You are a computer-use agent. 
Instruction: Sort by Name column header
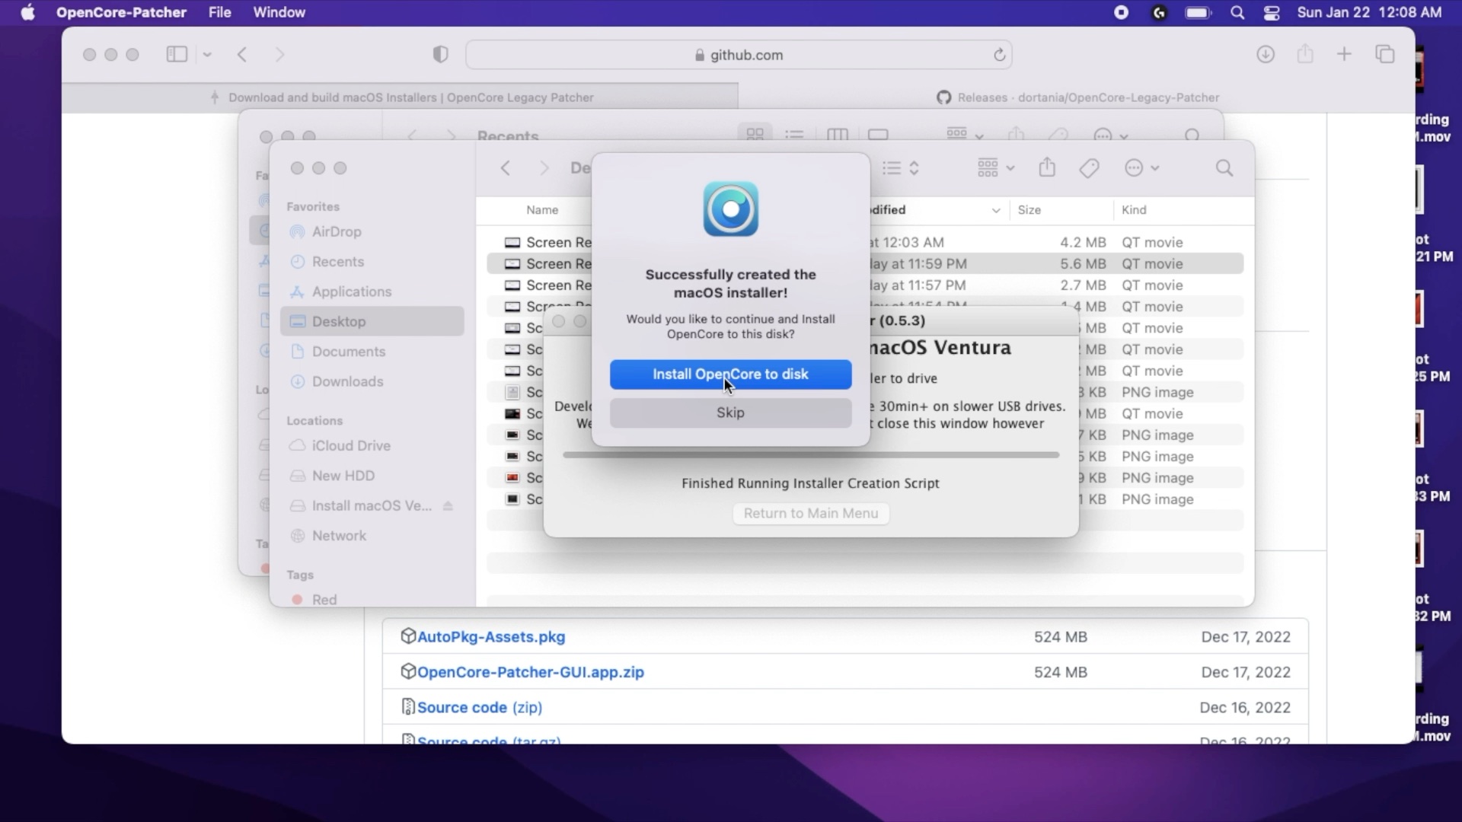pyautogui.click(x=542, y=210)
